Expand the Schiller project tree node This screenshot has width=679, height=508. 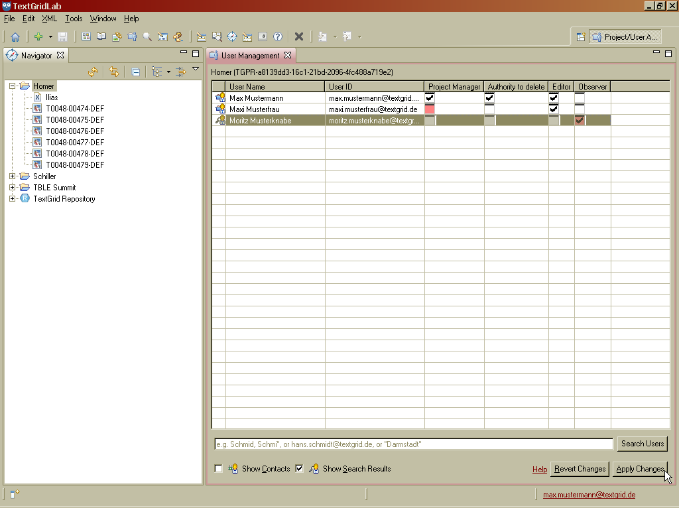(13, 176)
